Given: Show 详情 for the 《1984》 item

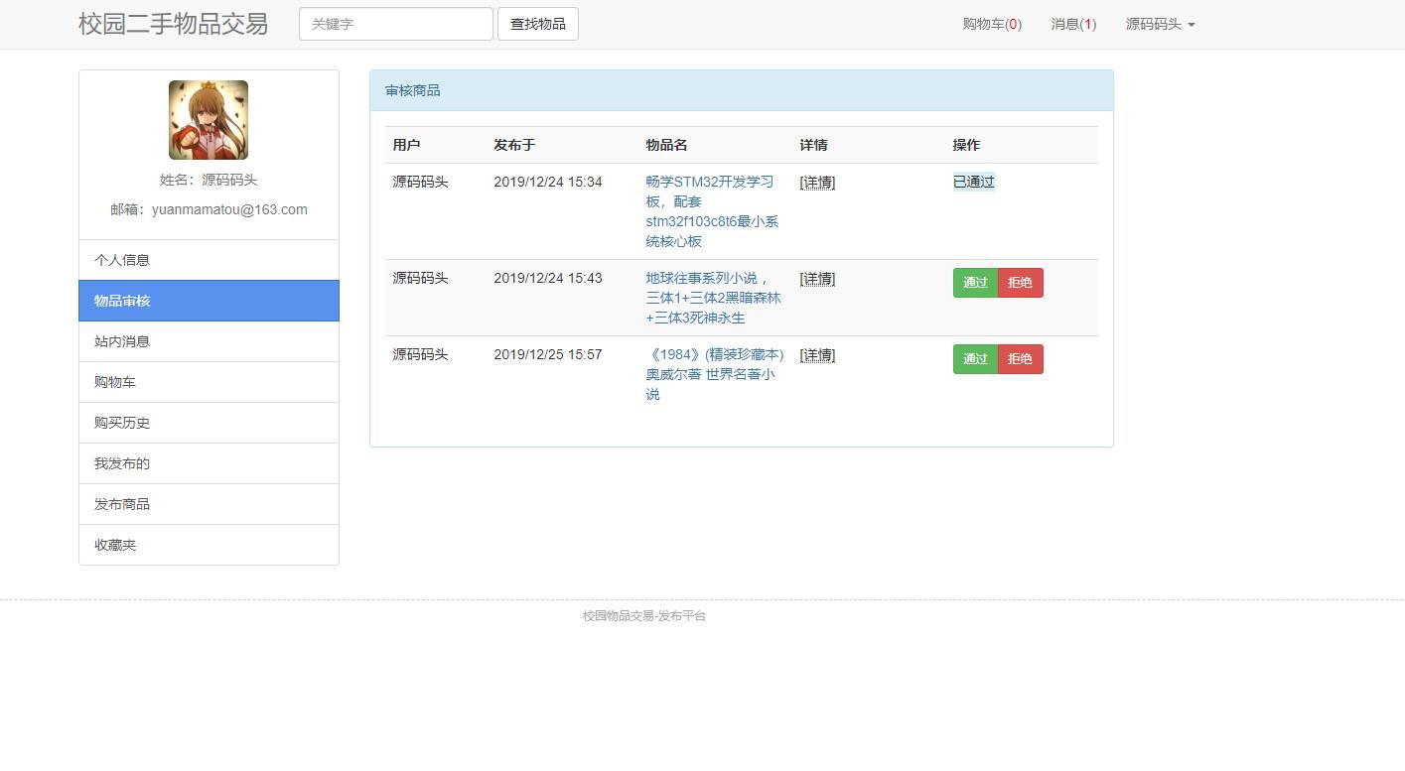Looking at the screenshot, I should 817,355.
